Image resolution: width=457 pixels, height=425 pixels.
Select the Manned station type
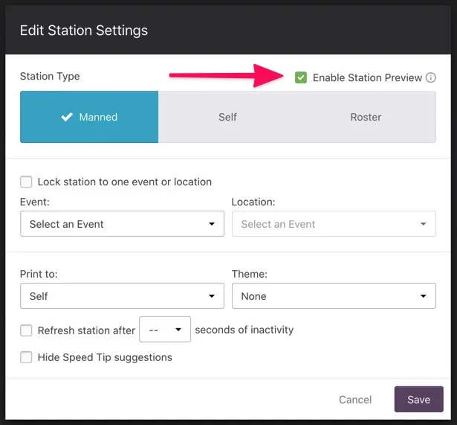click(89, 117)
